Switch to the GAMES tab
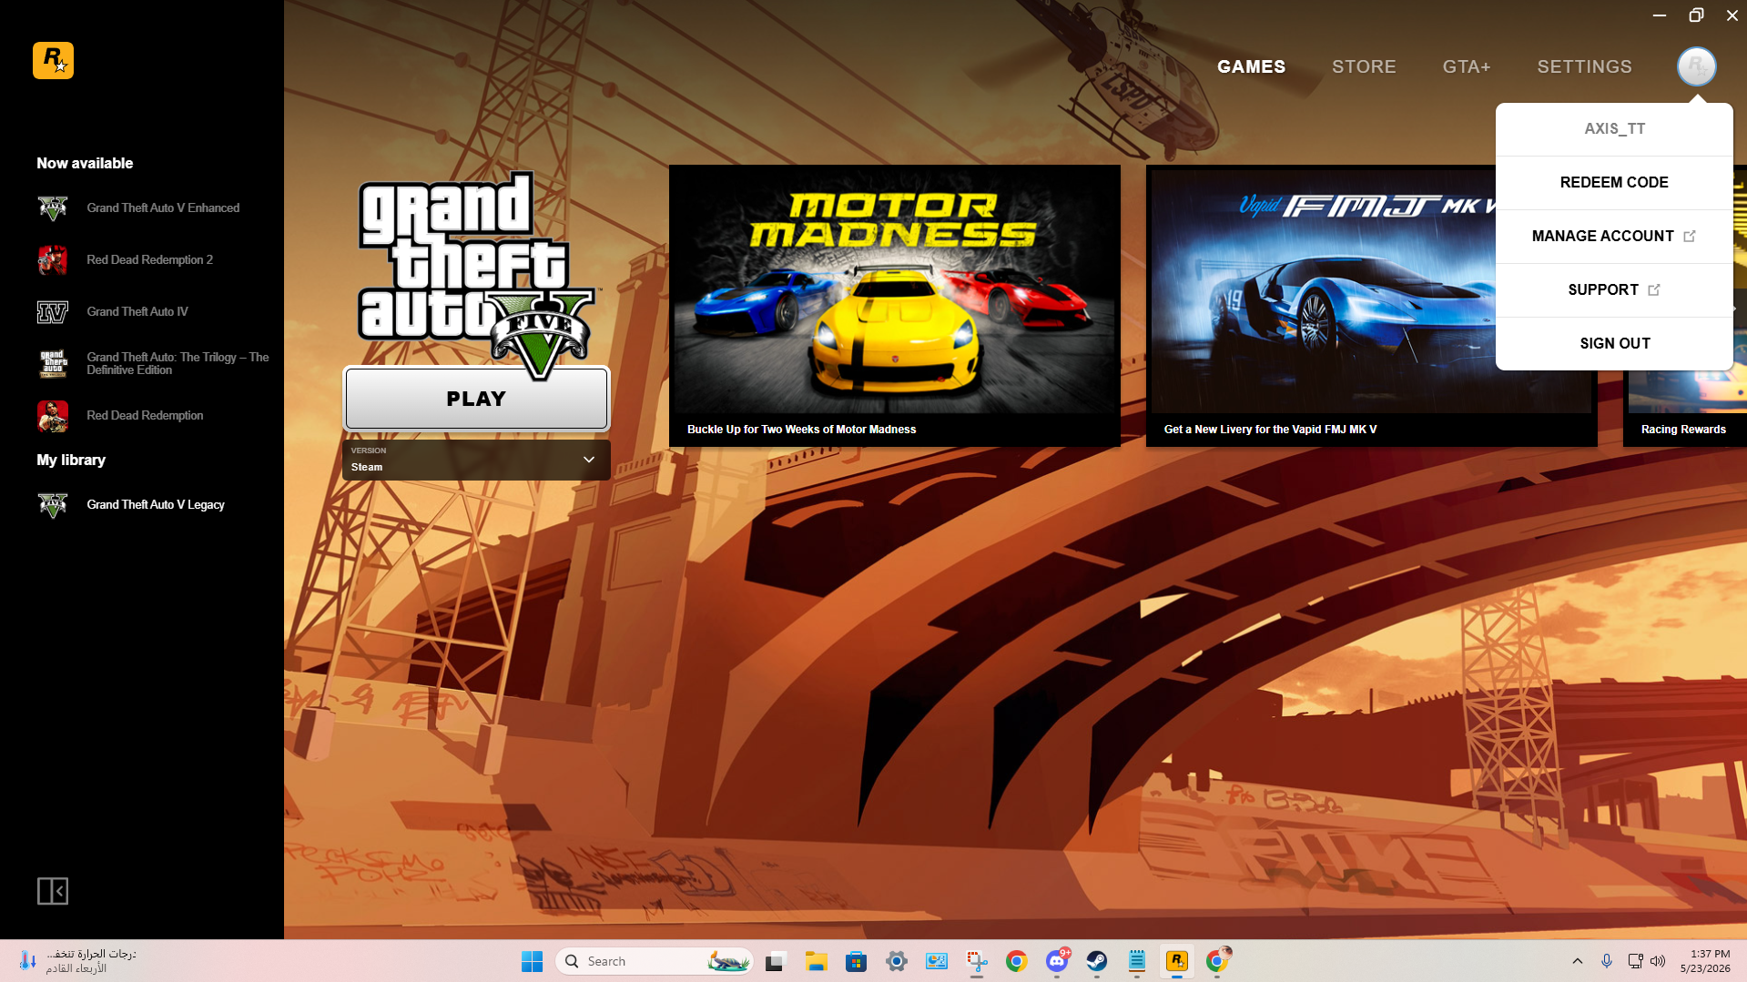The height and width of the screenshot is (982, 1747). [1251, 66]
